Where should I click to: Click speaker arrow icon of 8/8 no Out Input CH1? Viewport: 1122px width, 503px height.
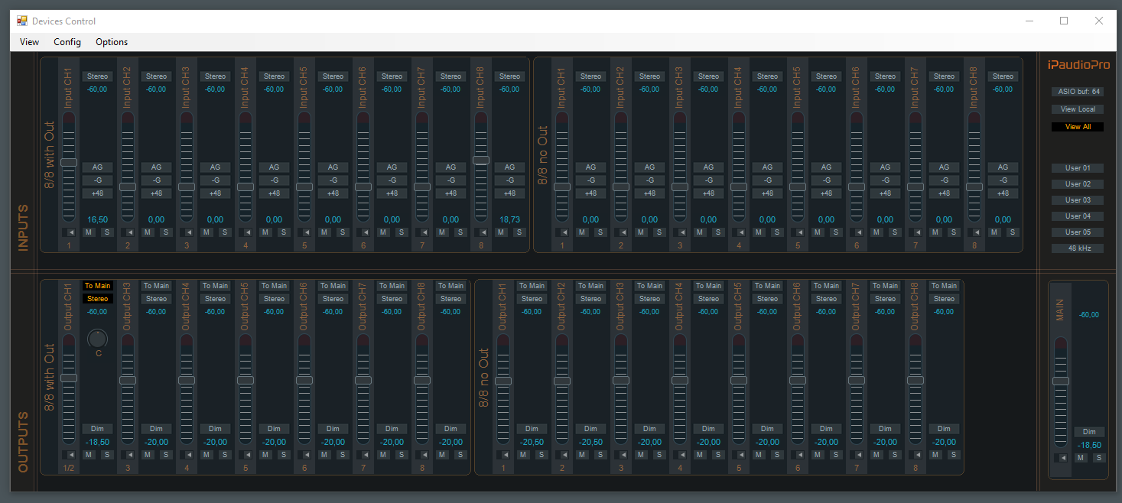click(x=562, y=232)
